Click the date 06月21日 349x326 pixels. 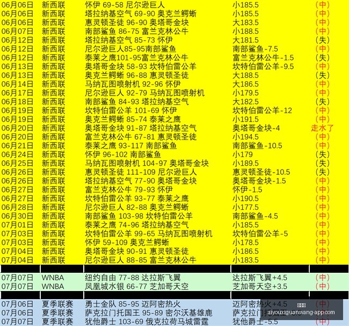click(17, 146)
